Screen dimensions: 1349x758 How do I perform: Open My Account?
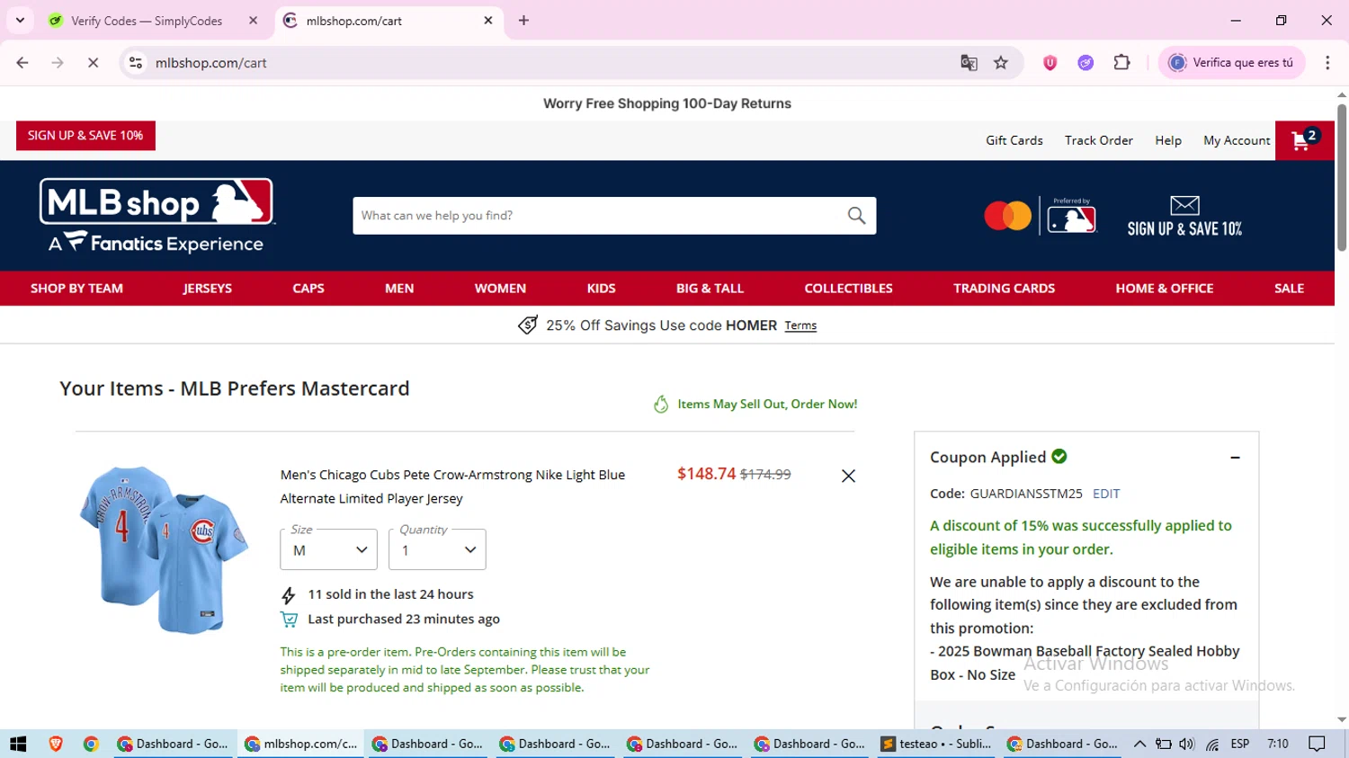point(1237,140)
